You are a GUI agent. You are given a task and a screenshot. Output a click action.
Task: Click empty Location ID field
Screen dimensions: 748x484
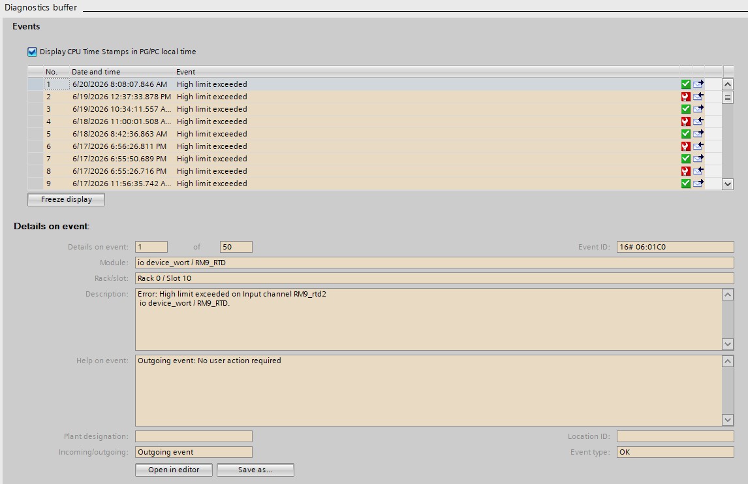click(675, 436)
